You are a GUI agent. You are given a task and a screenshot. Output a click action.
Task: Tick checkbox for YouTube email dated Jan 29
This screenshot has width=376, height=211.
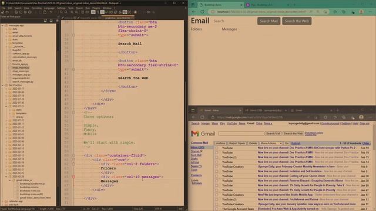217,186
